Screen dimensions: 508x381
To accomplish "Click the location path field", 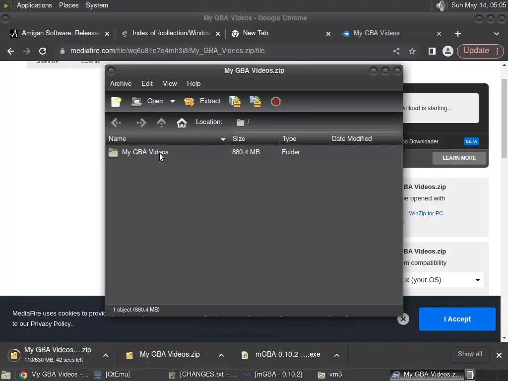I will pos(317,122).
